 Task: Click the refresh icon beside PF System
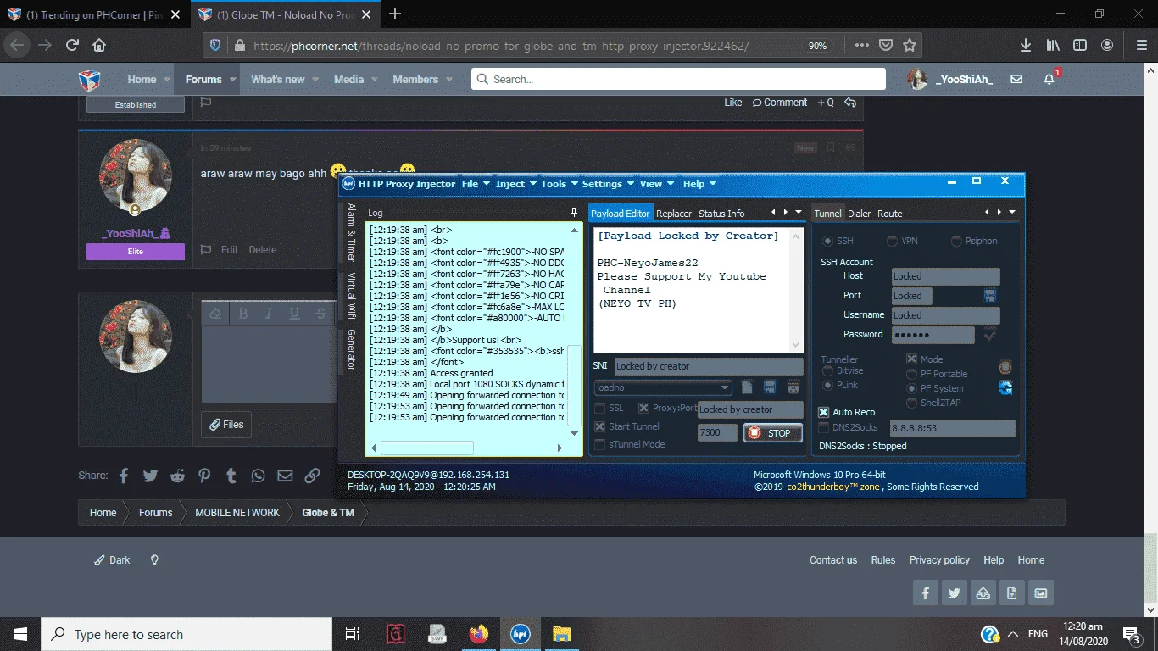point(1005,388)
